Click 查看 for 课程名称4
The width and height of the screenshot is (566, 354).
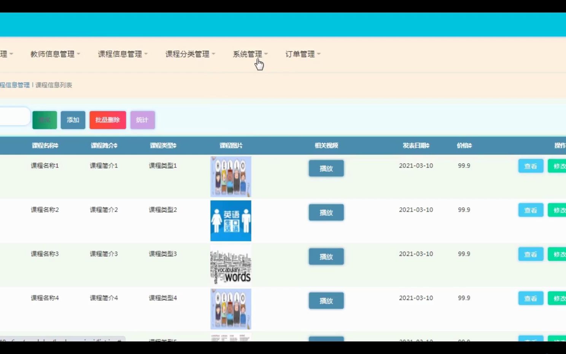pos(531,298)
